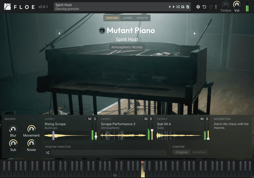Switch to the EFFECTS tab
Image resolution: width=254 pixels, height=178 pixels.
tap(142, 18)
